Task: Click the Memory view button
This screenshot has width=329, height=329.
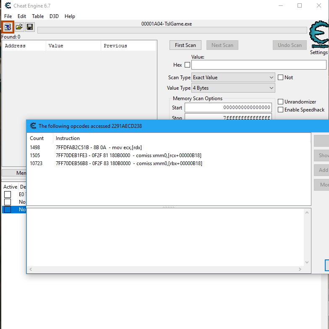Action: 14,173
